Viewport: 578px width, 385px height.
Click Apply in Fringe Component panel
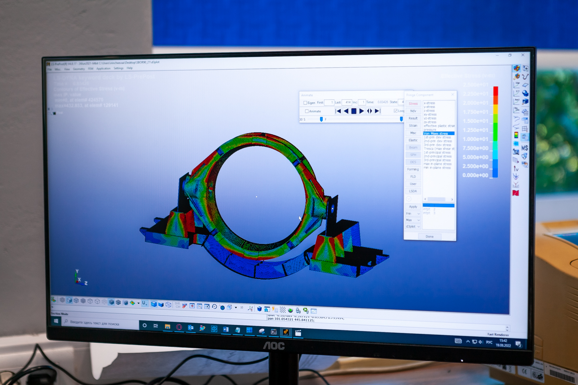click(x=413, y=207)
